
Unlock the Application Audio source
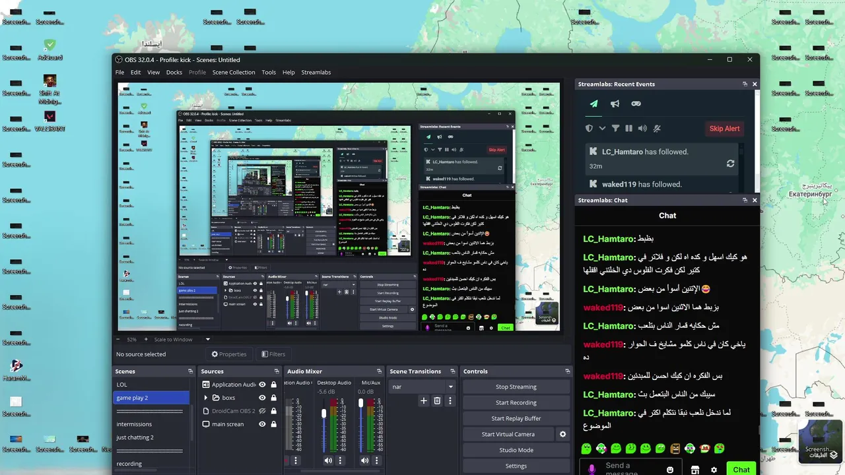pyautogui.click(x=273, y=385)
